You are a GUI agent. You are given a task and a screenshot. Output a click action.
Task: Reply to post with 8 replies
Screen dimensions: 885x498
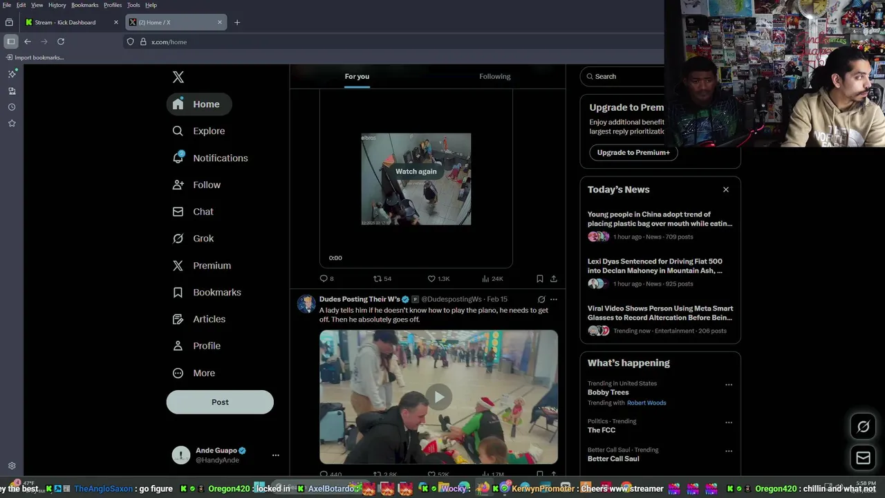pos(326,279)
